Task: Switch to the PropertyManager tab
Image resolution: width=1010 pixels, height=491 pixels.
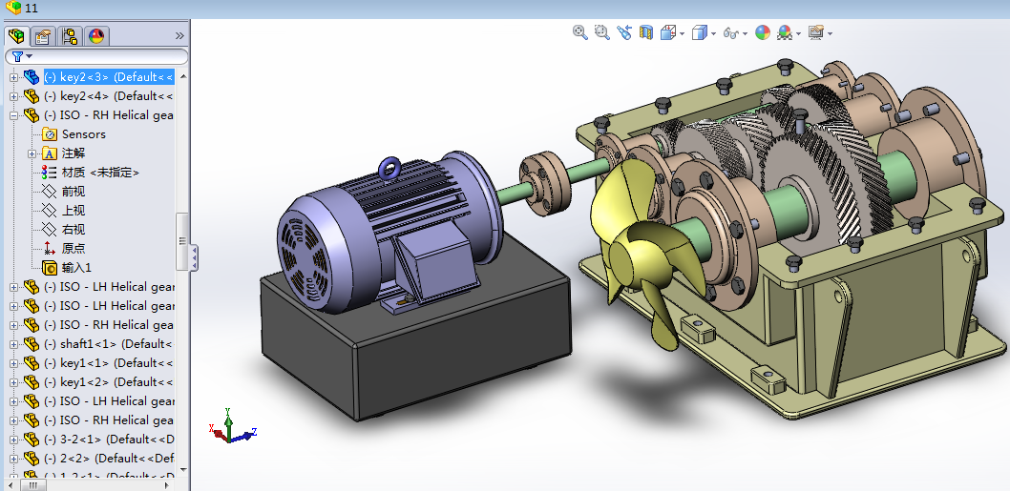Action: coord(43,36)
